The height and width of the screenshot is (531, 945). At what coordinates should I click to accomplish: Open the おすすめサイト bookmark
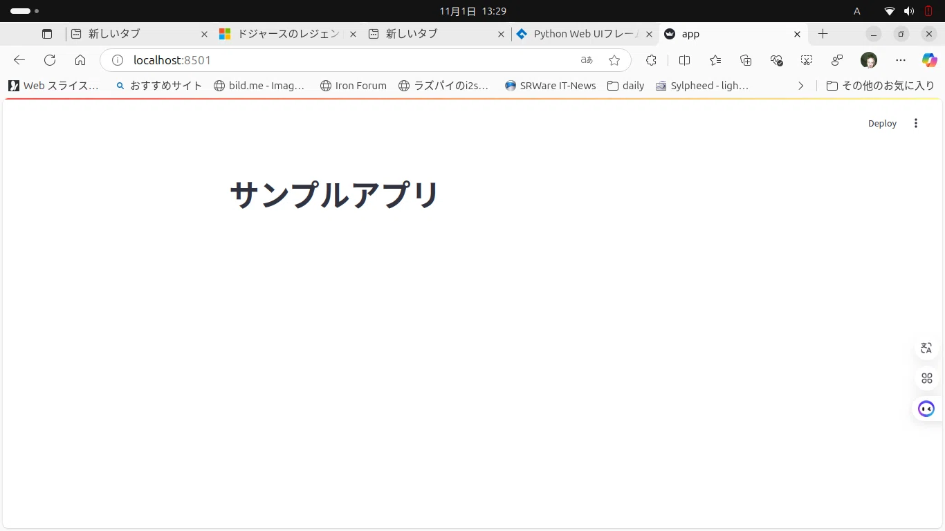coord(159,86)
